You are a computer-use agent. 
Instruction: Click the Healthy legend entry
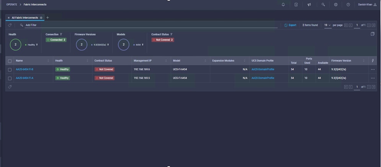(x=31, y=45)
